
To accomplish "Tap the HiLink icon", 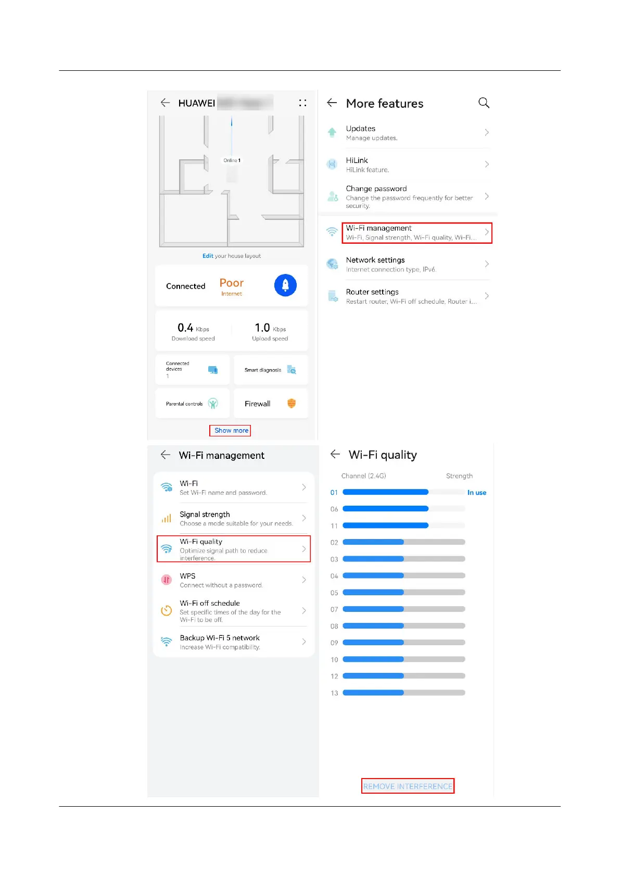I will (x=332, y=164).
